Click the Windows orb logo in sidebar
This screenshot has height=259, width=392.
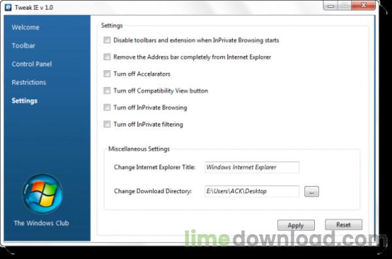(42, 194)
